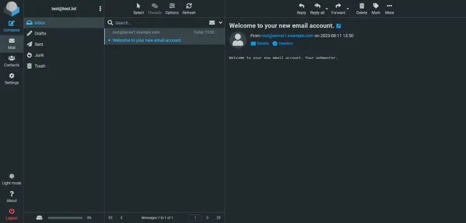The height and width of the screenshot is (223, 466).
Task: Open the More actions menu
Action: [x=390, y=9]
